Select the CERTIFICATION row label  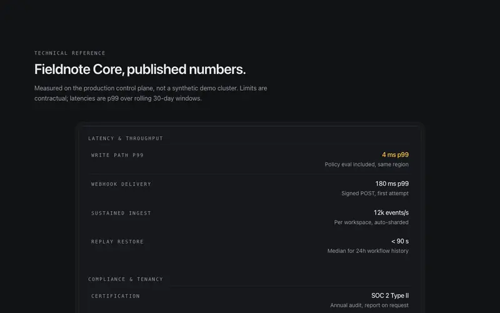(116, 296)
